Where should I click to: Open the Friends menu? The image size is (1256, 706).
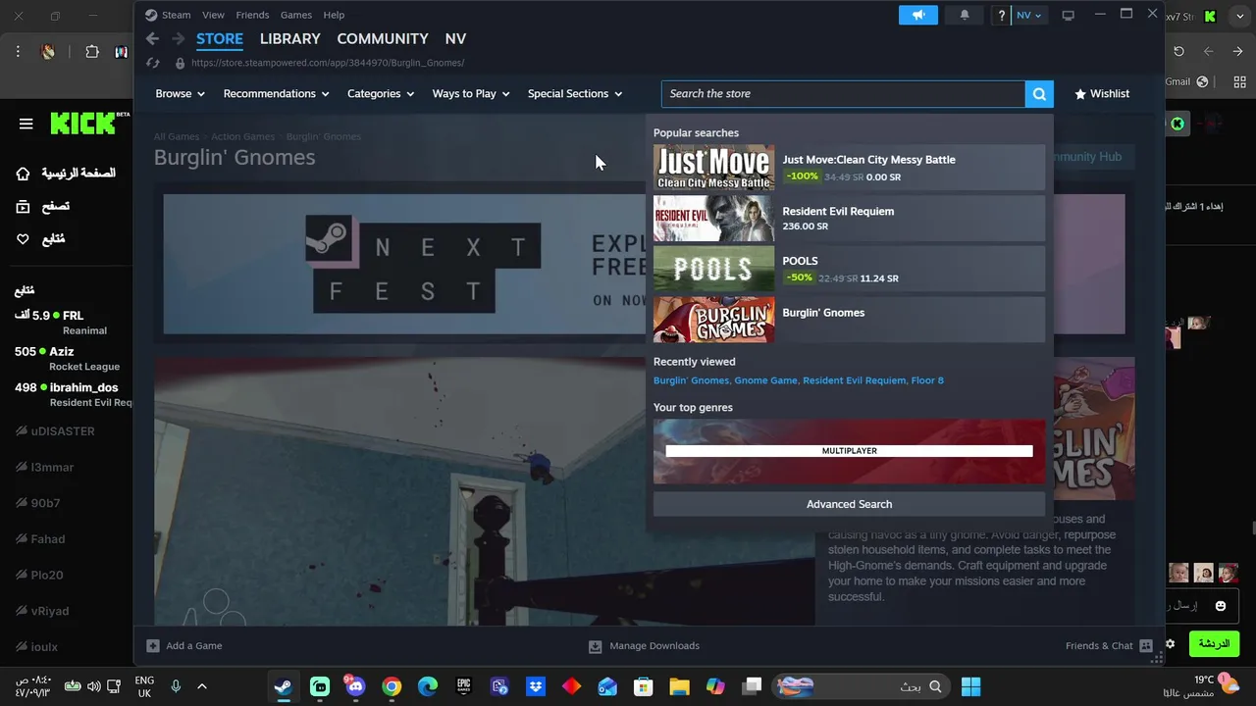pyautogui.click(x=252, y=15)
